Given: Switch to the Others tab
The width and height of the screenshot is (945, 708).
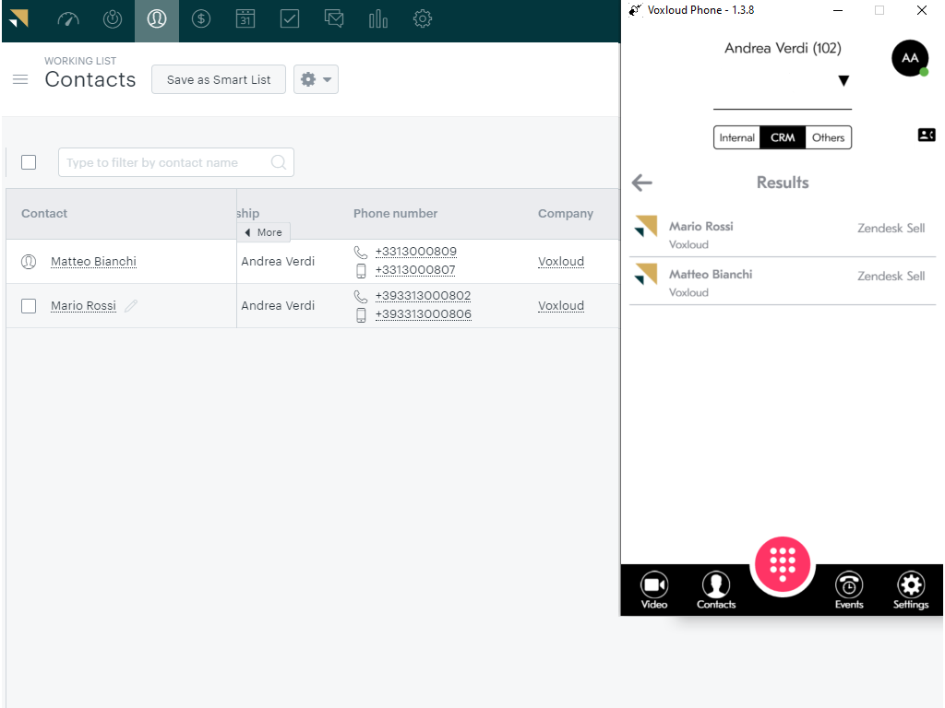Looking at the screenshot, I should [828, 137].
